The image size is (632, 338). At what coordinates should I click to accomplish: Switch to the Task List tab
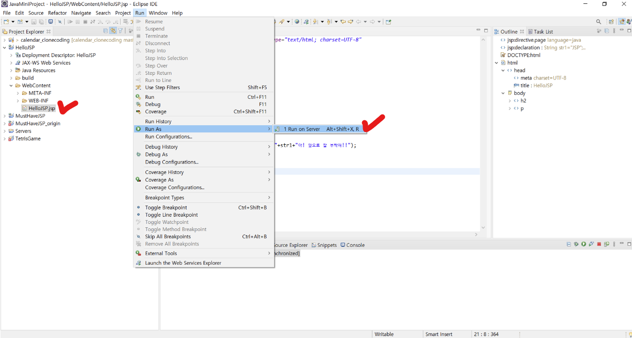click(540, 32)
